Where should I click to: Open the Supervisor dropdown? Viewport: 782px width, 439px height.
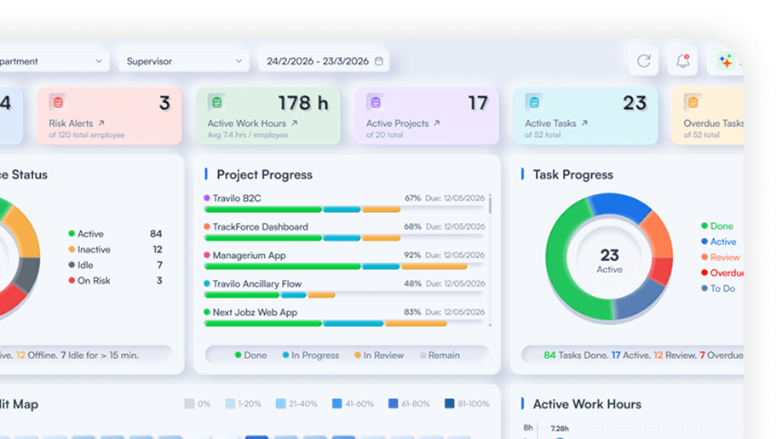(x=184, y=61)
